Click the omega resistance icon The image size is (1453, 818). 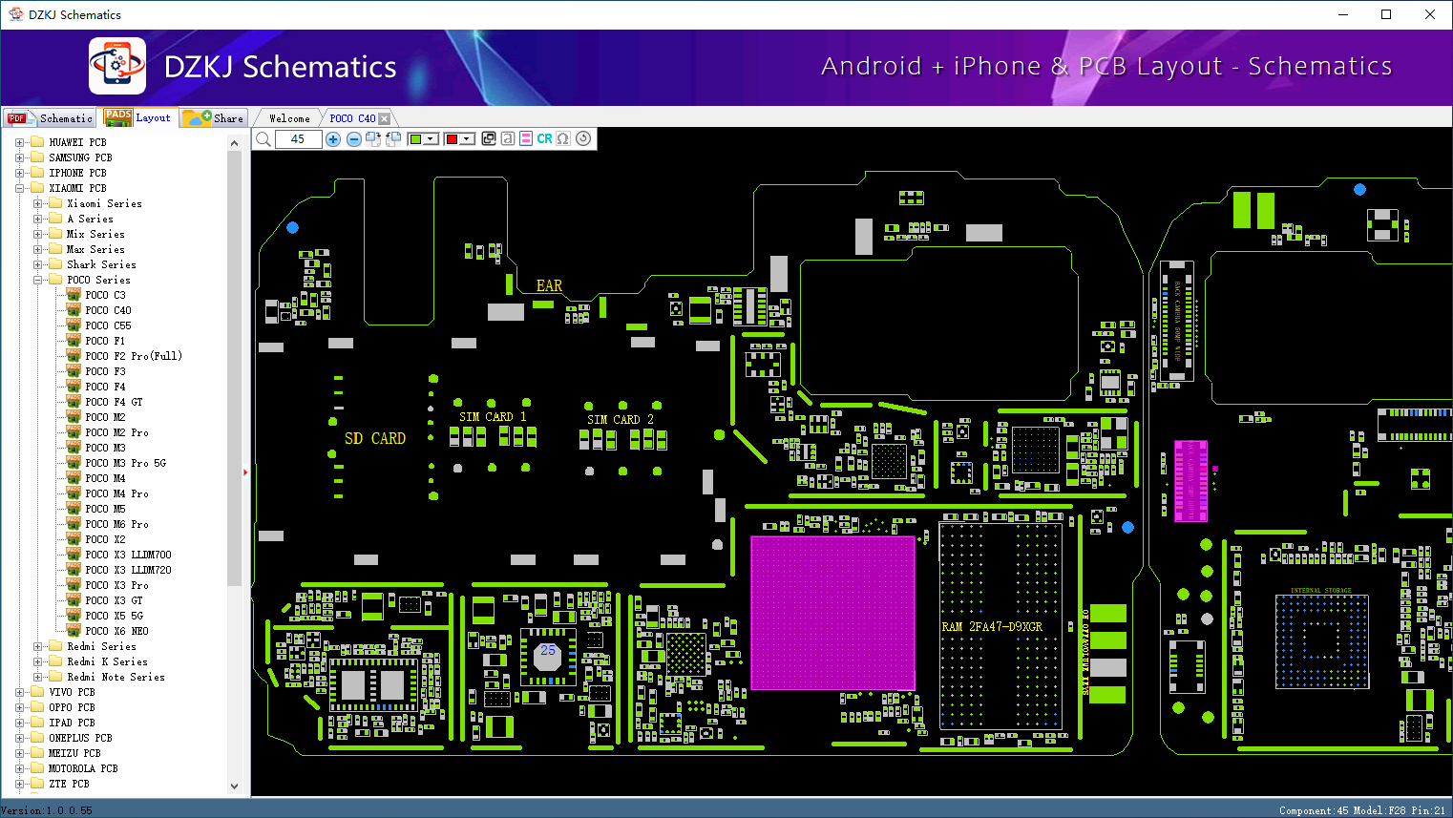click(x=563, y=139)
